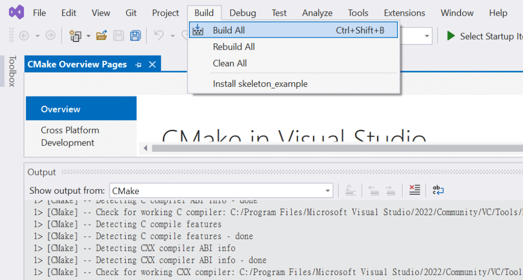This screenshot has height=280, width=523.
Task: Click the horizontal scrollbar left arrow
Action: pos(145,148)
